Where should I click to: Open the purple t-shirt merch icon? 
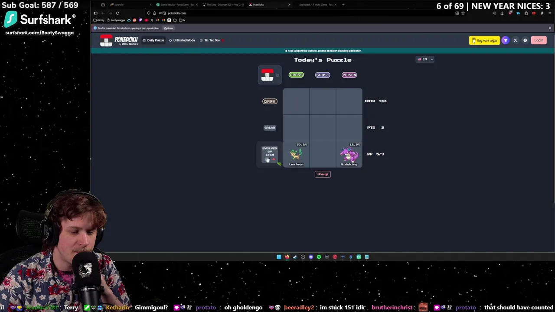[x=506, y=40]
